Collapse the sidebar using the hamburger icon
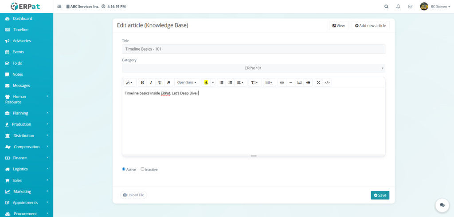Viewport: 454px width, 217px height. tap(59, 6)
